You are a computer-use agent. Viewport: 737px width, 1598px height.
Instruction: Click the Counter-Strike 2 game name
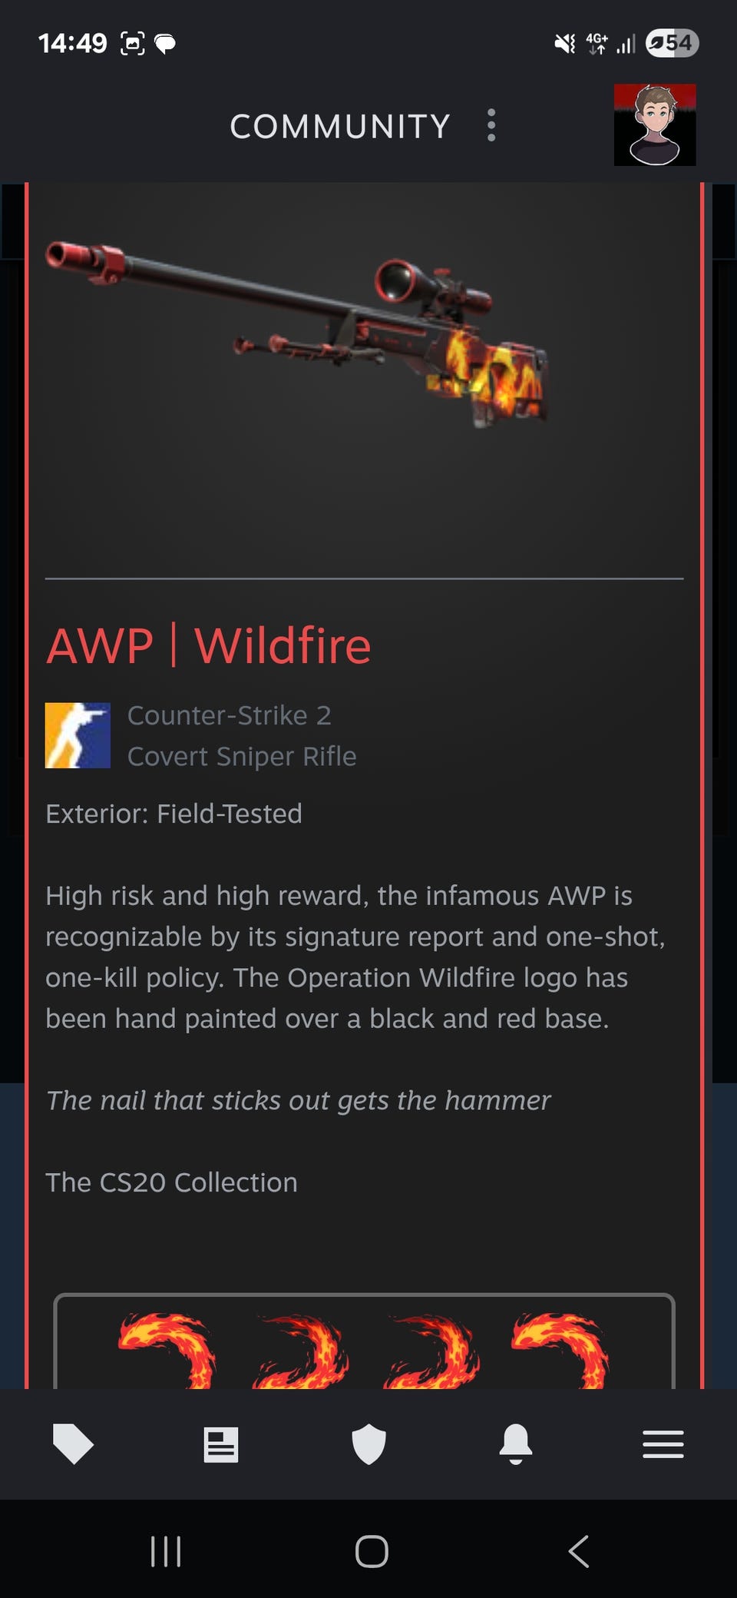(x=229, y=715)
